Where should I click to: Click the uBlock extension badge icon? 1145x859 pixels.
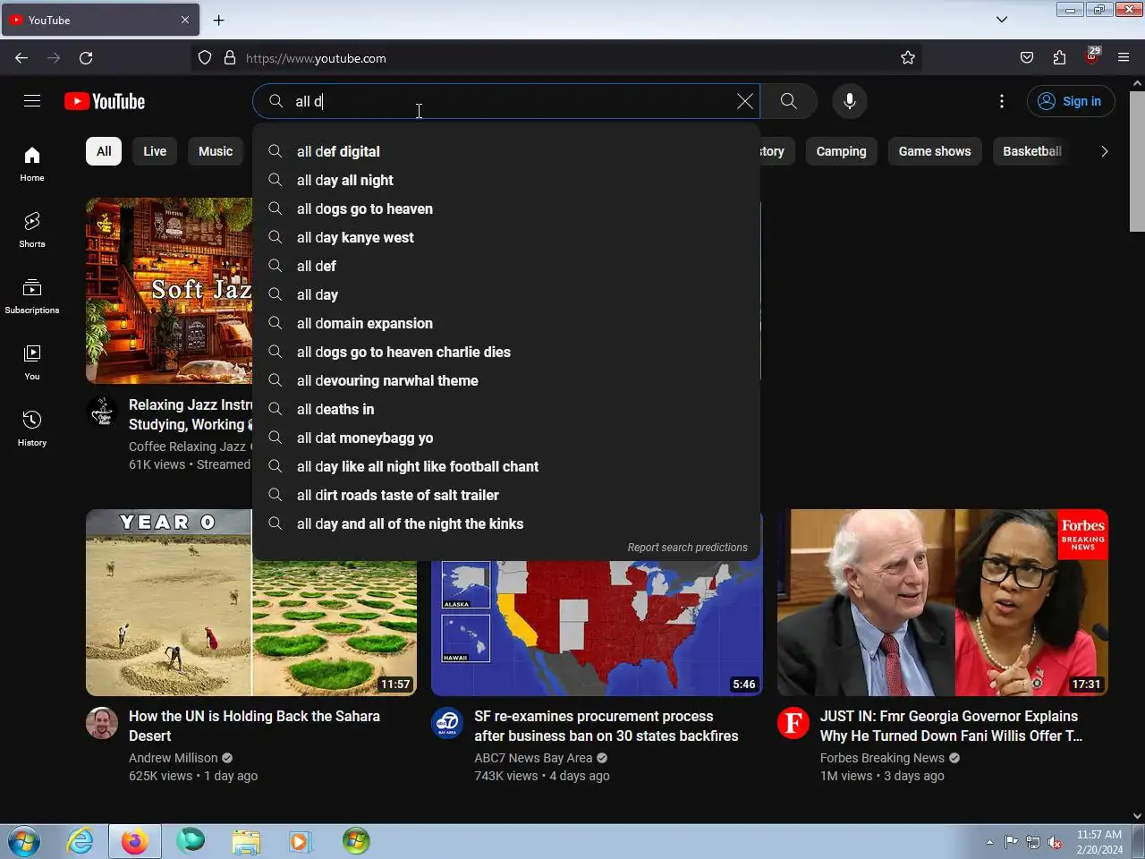[1091, 56]
